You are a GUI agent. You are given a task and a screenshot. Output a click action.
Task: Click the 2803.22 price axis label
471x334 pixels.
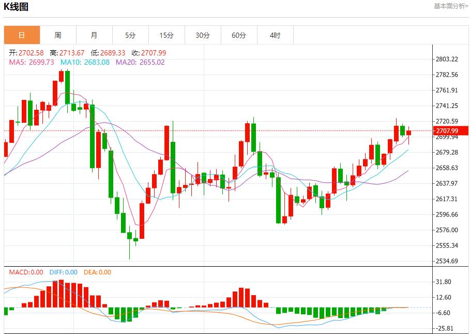(x=447, y=59)
